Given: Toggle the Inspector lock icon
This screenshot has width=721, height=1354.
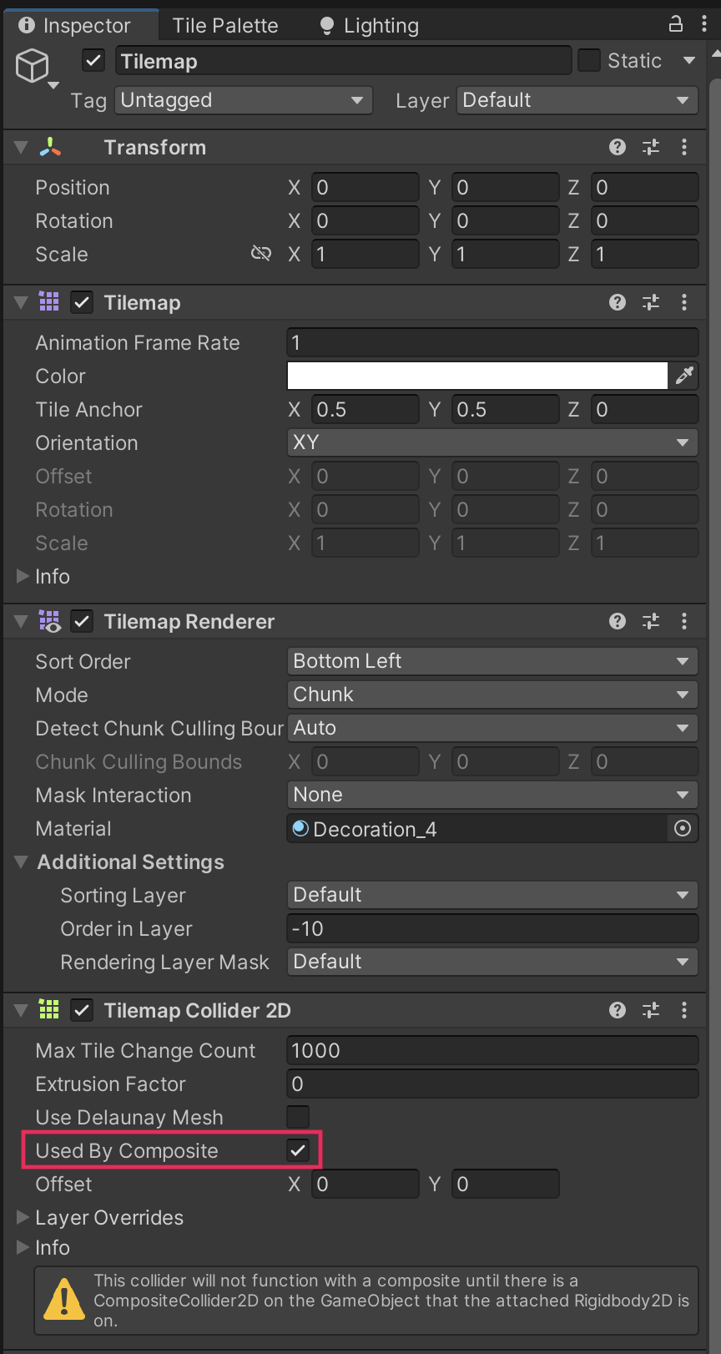Looking at the screenshot, I should (x=676, y=24).
